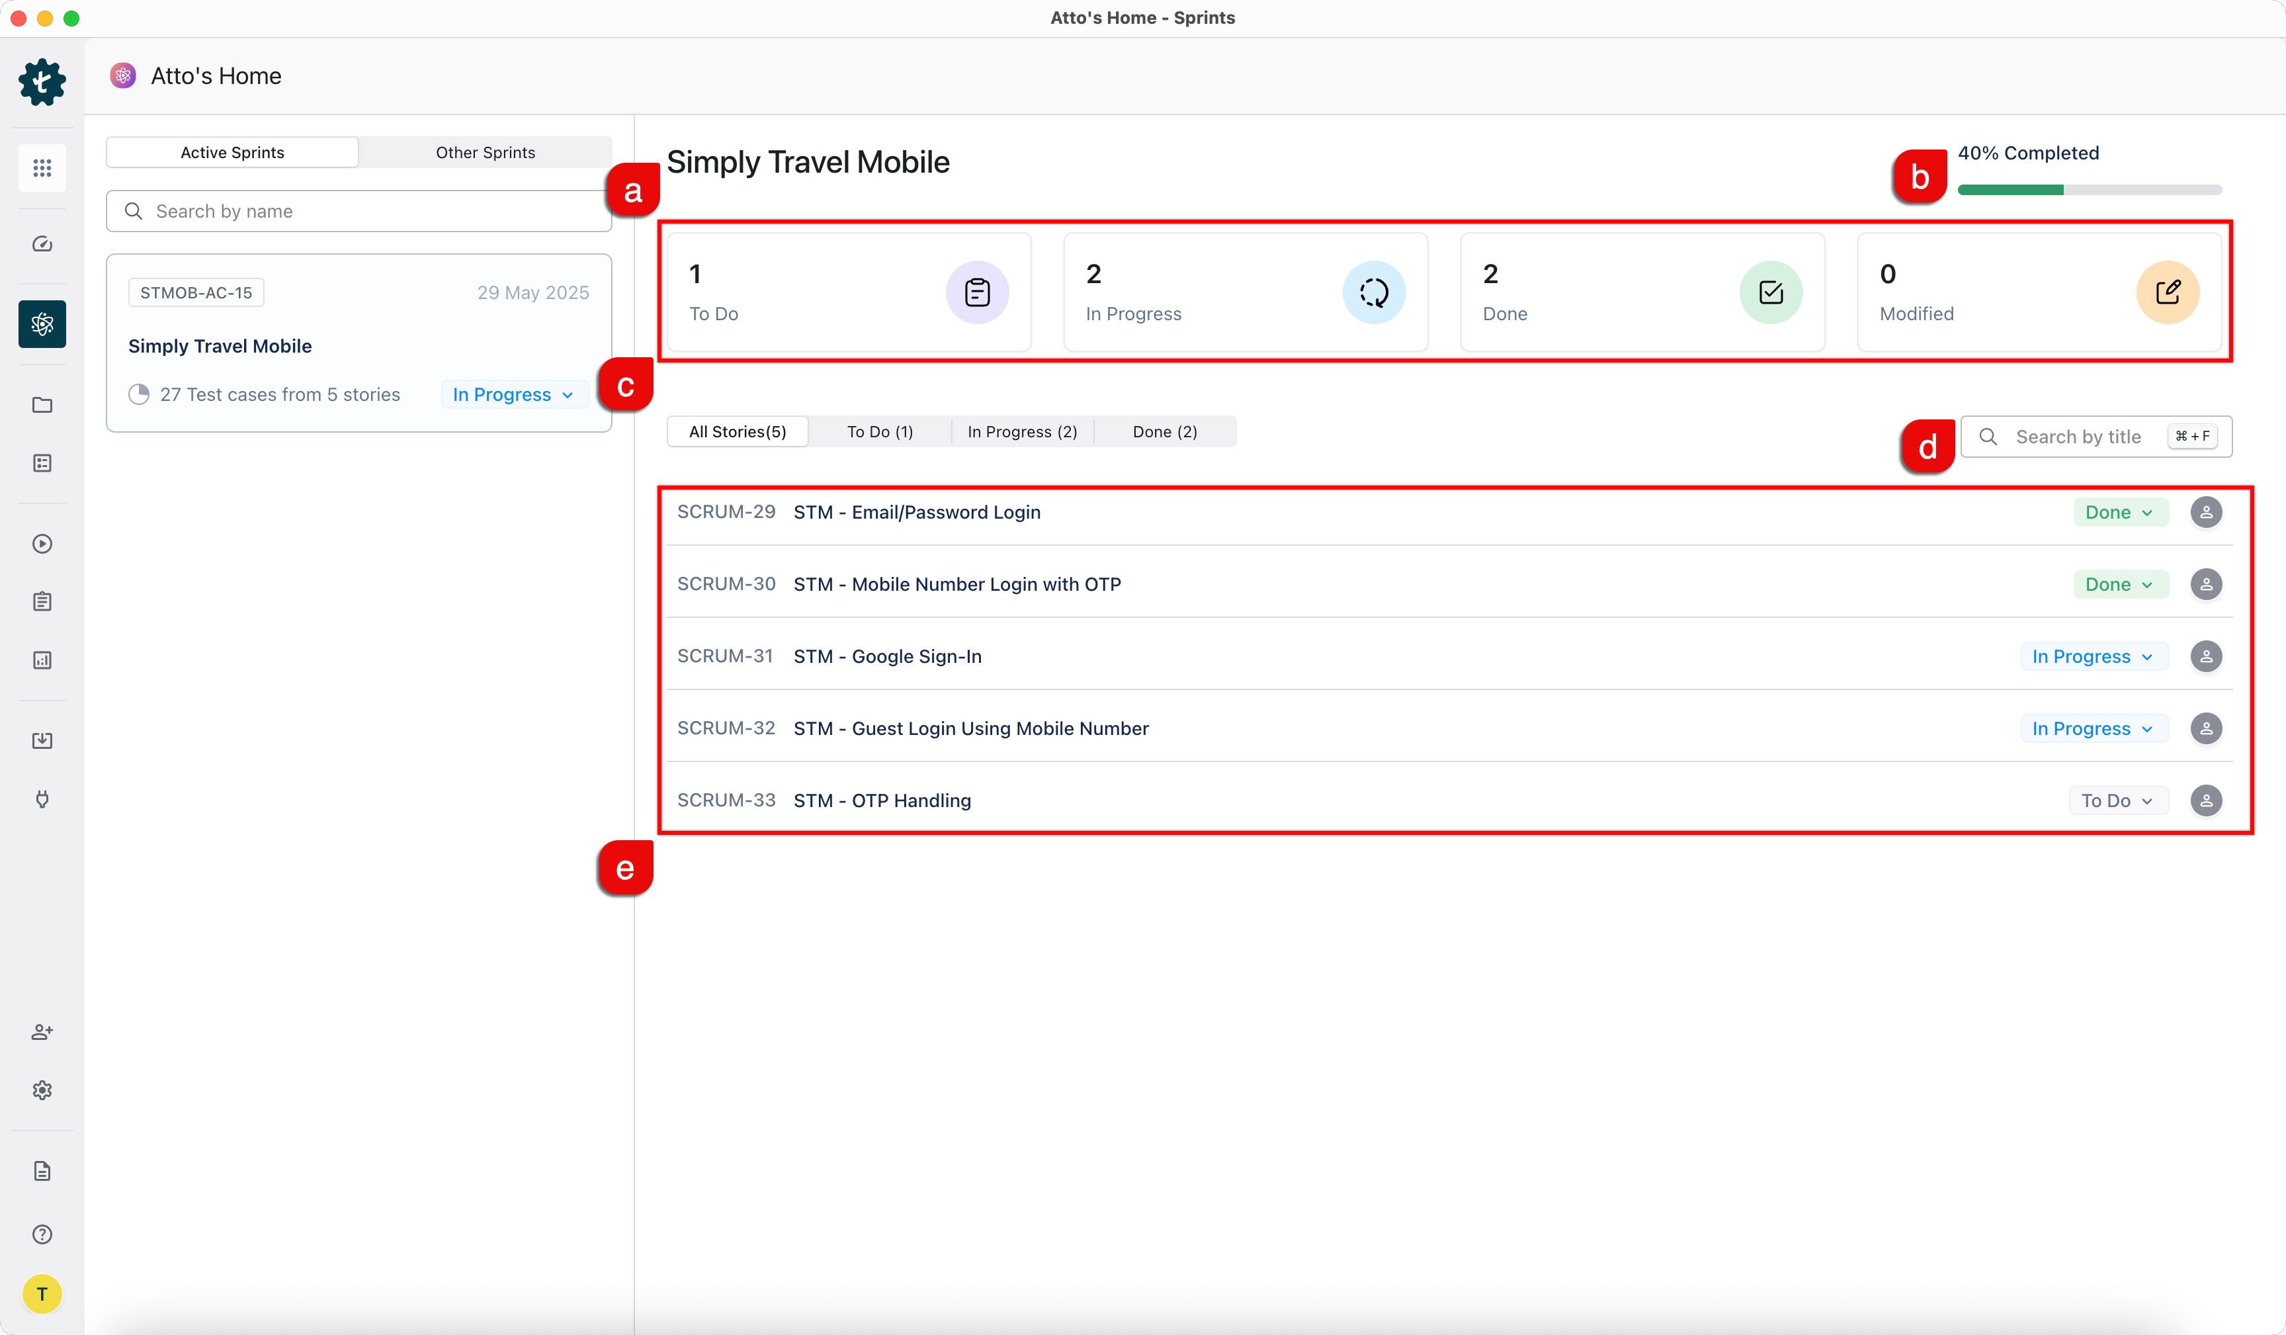Viewport: 2286px width, 1335px height.
Task: Click the folder icon in left sidebar
Action: coord(42,405)
